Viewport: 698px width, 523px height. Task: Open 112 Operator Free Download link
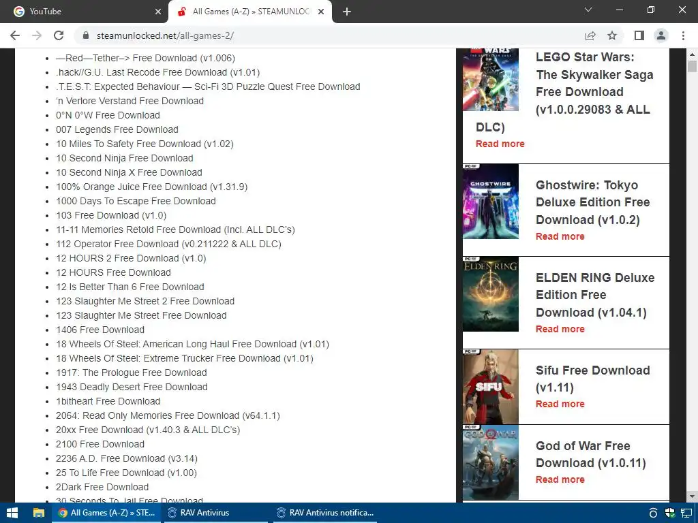point(169,244)
